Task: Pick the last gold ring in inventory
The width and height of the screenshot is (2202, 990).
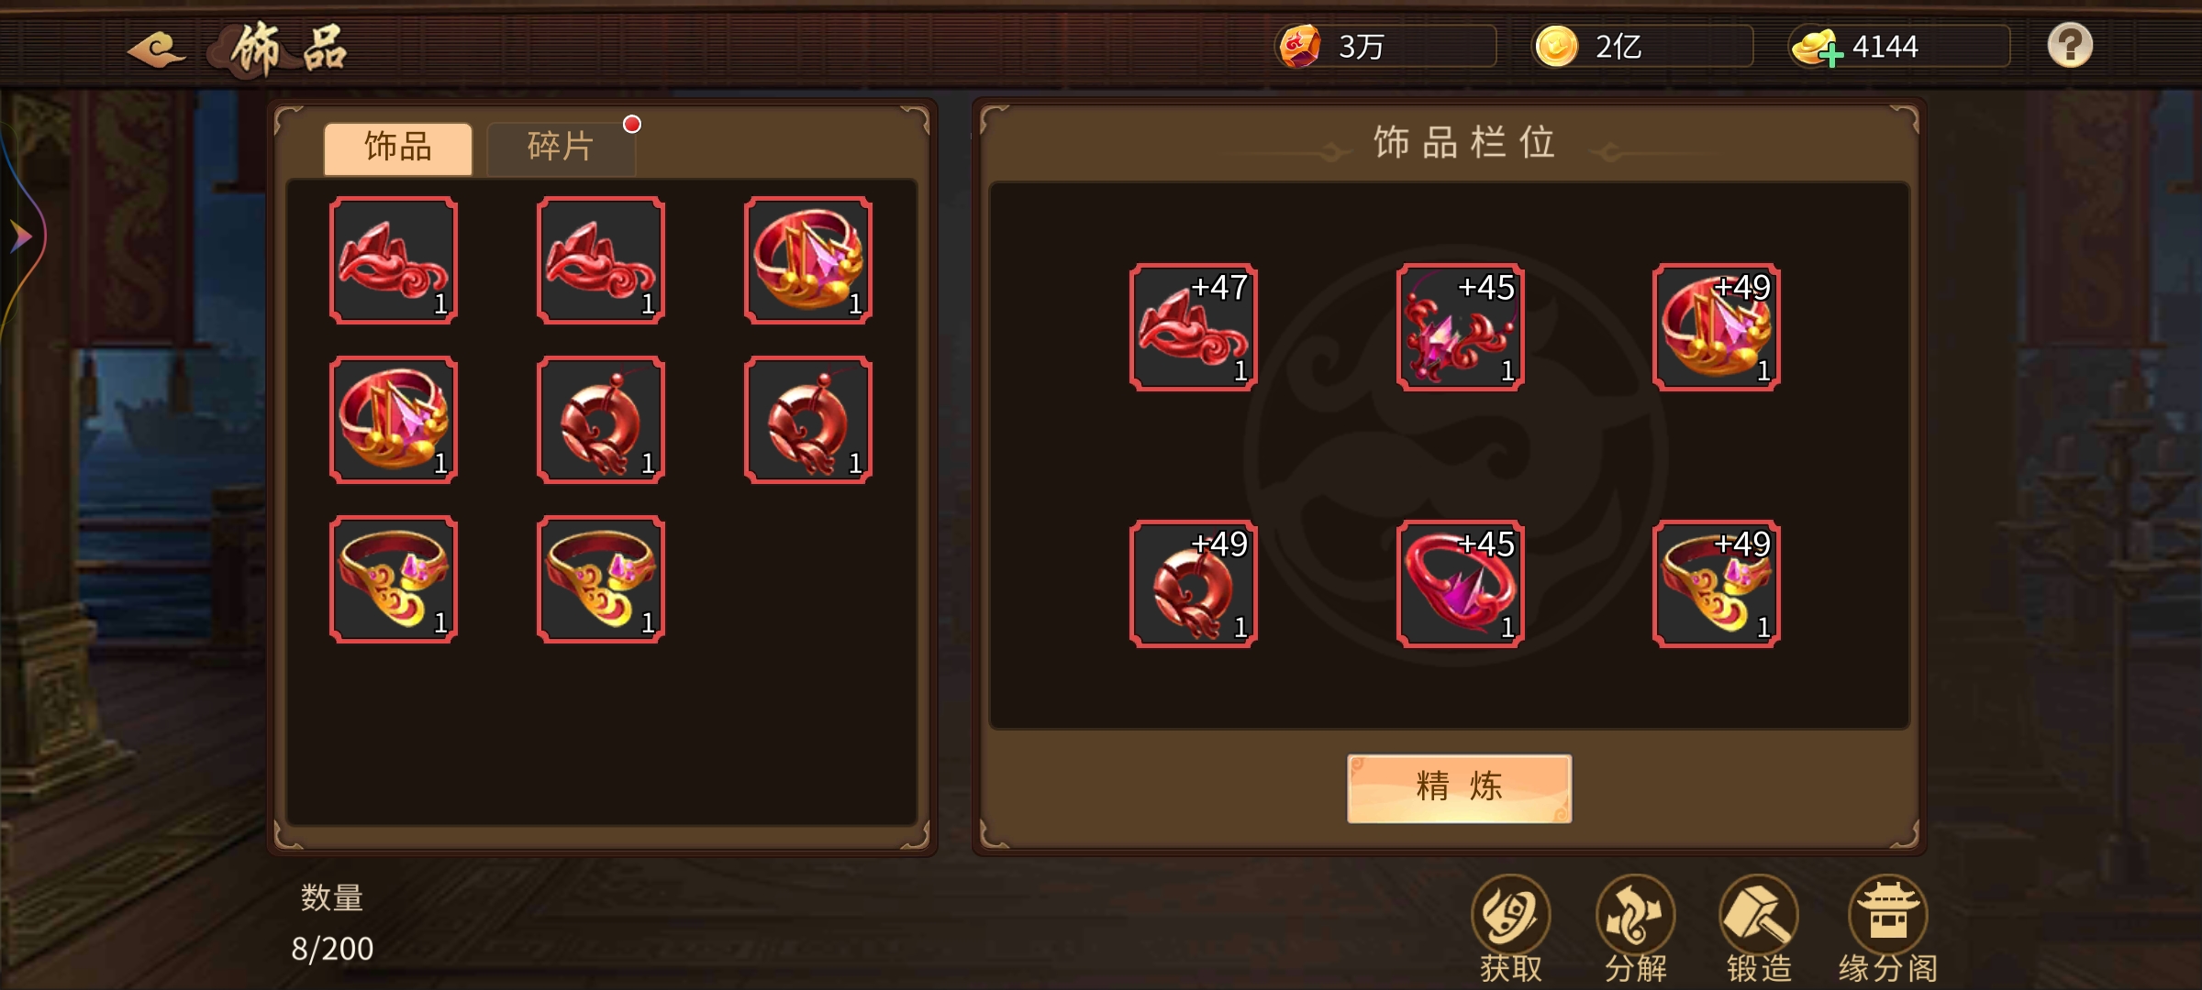Action: tap(601, 579)
